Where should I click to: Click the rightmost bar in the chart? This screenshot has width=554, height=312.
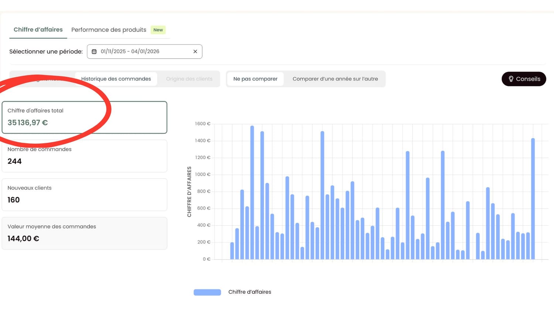pos(533,200)
